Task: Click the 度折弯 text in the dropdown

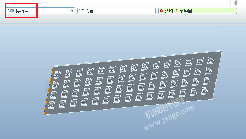Action: click(x=22, y=11)
